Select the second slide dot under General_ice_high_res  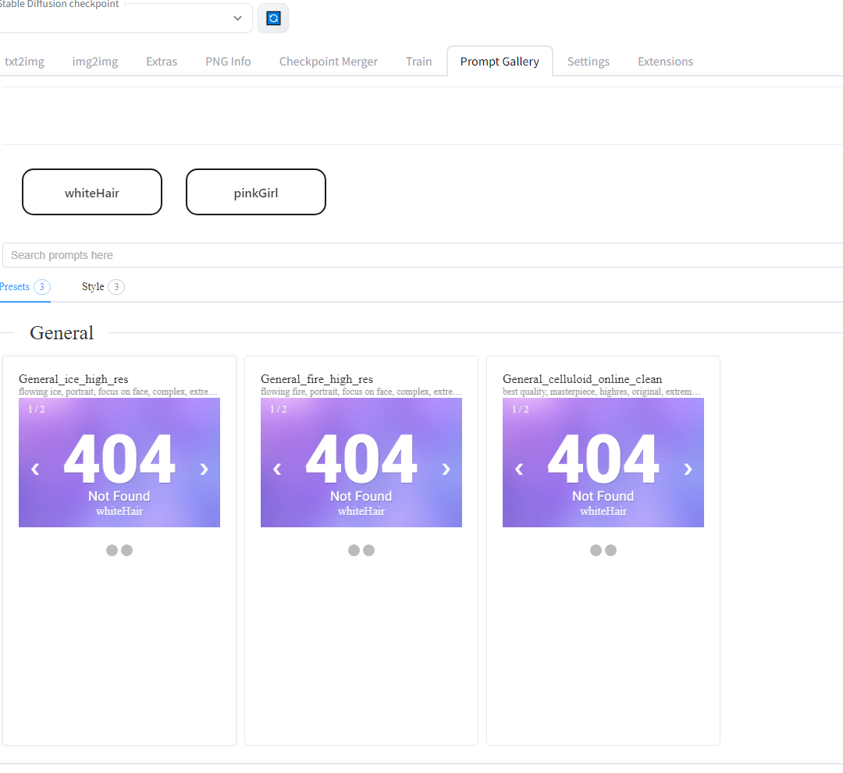[127, 550]
